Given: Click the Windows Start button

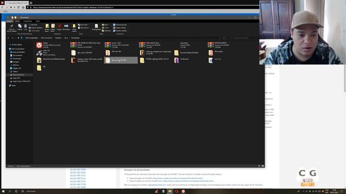Looking at the screenshot, I should [3, 191].
